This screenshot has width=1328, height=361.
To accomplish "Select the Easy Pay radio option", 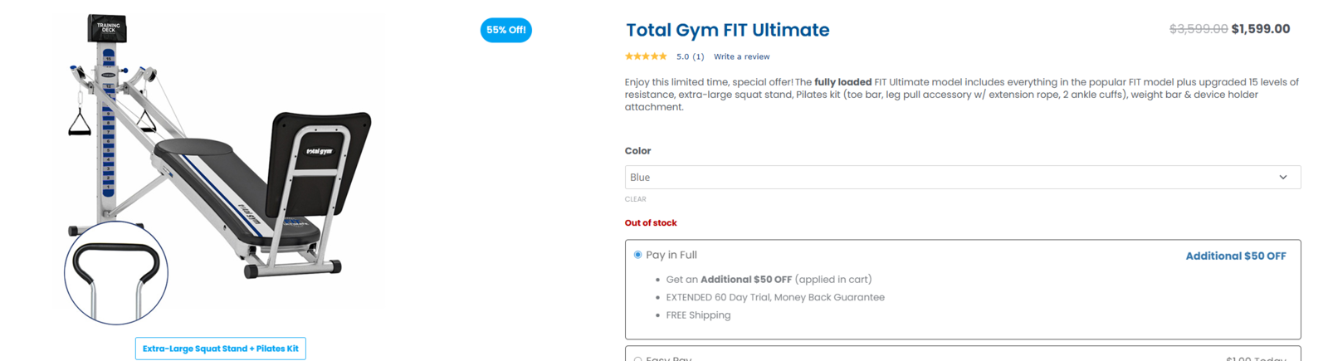I will coord(637,359).
